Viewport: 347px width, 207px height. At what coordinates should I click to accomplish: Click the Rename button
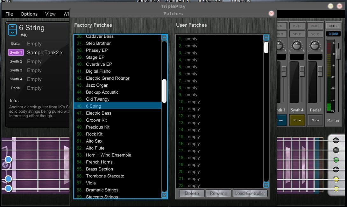click(219, 193)
